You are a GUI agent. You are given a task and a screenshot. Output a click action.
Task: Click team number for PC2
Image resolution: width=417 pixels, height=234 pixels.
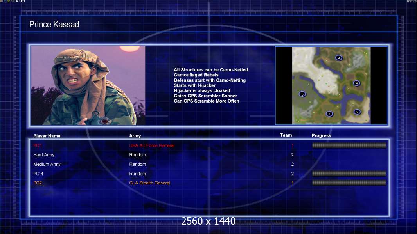pyautogui.click(x=293, y=183)
